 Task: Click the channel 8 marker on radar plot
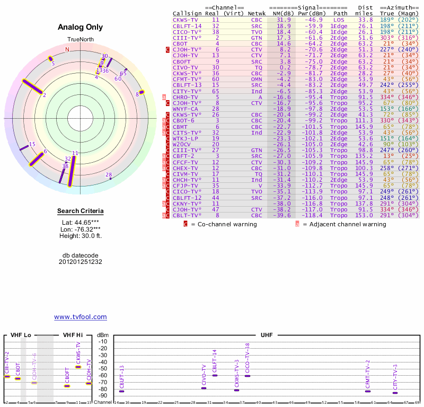[141, 93]
